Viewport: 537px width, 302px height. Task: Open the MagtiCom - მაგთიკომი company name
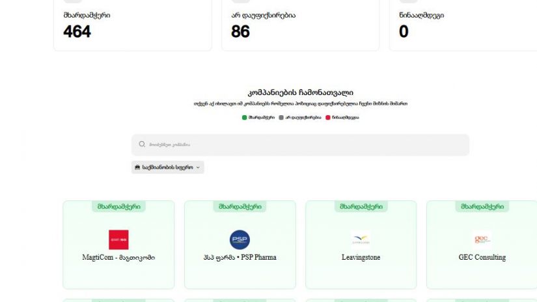(x=118, y=258)
